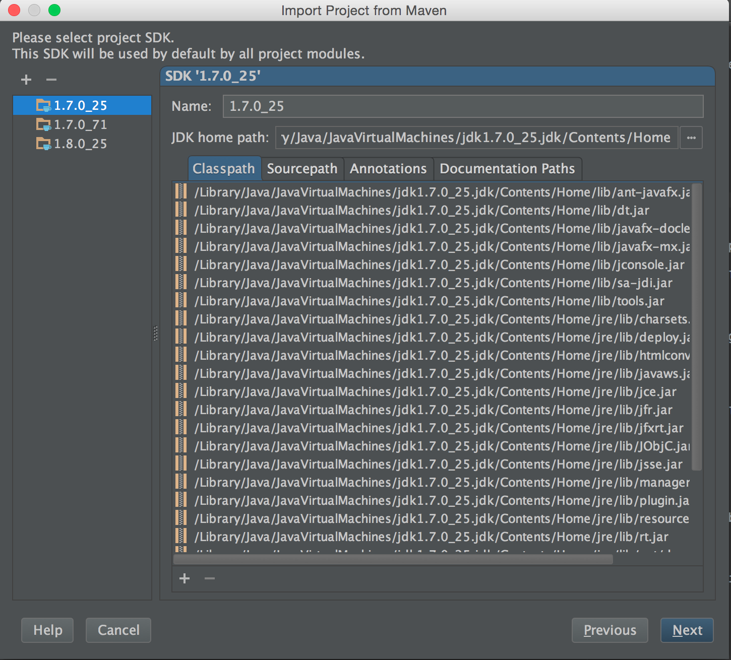
Task: Add a classpath entry with the plus icon
Action: pos(184,578)
